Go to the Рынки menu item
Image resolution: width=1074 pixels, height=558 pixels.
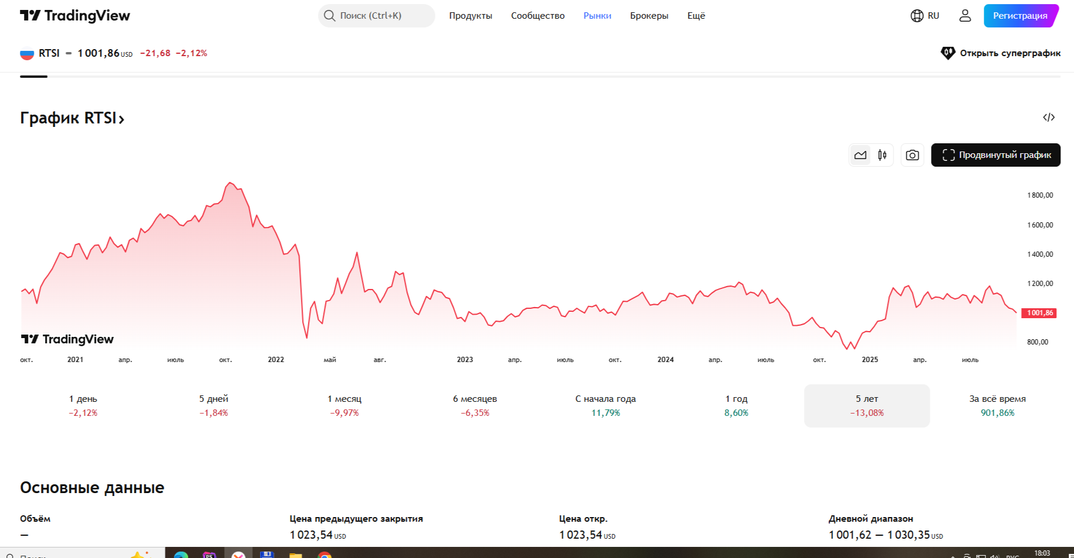click(x=597, y=16)
